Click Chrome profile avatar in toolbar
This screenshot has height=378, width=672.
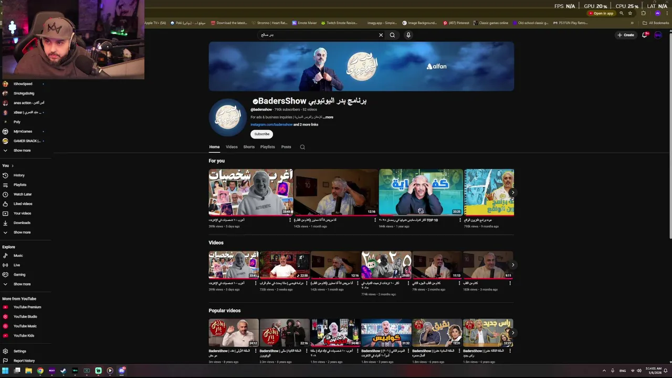point(657,13)
